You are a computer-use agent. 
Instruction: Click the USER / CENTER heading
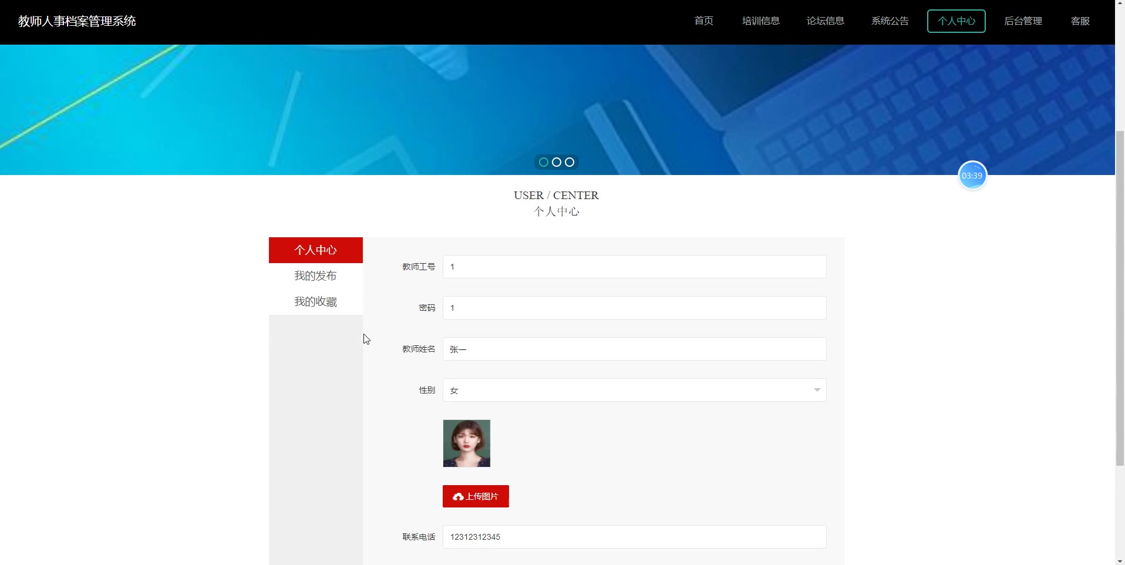[x=556, y=196]
